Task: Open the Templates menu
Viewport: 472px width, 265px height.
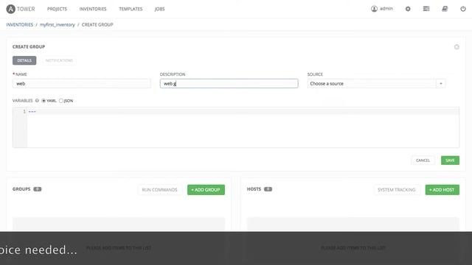Action: [131, 9]
